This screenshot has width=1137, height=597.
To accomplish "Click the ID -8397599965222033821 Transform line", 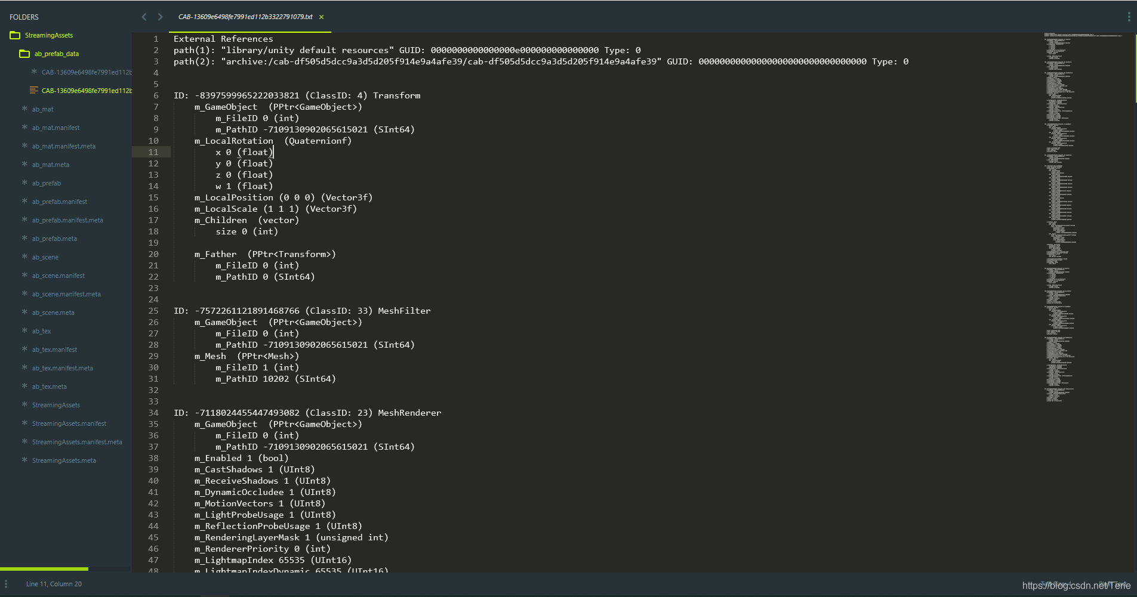I will [x=297, y=95].
